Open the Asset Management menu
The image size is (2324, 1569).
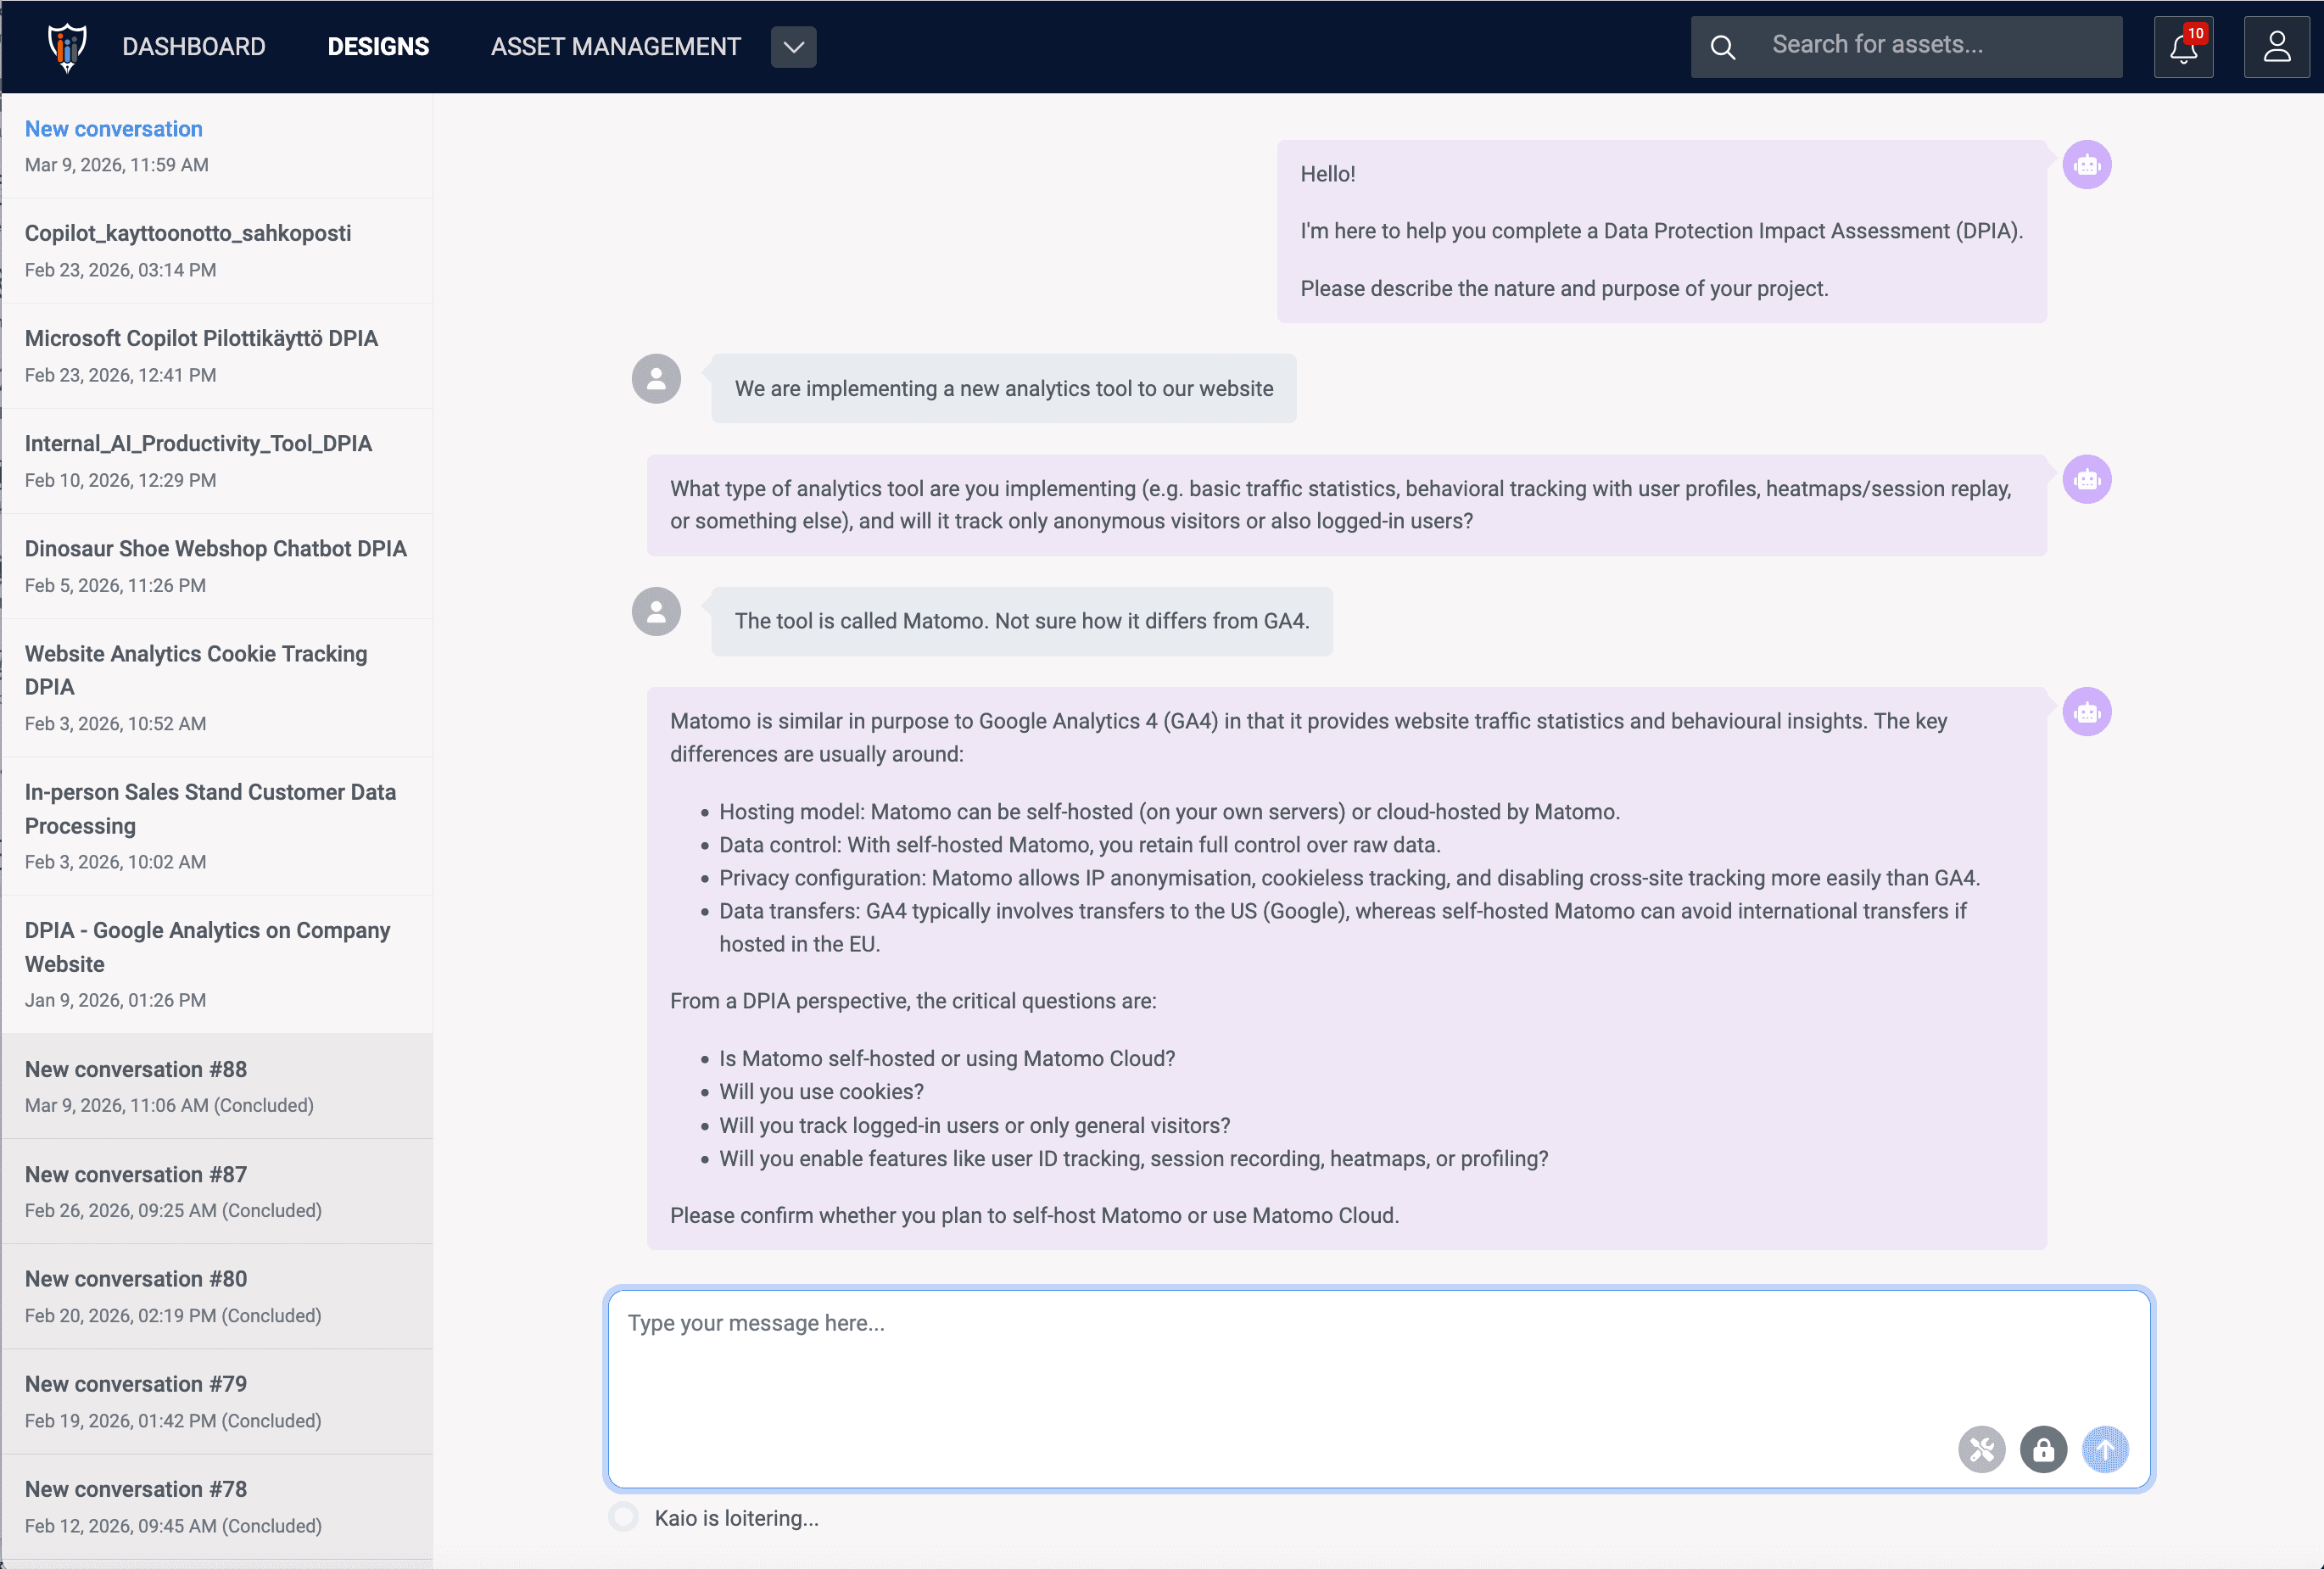[x=616, y=47]
